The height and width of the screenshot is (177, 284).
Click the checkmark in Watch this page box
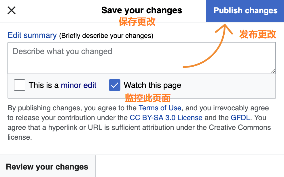coord(114,85)
